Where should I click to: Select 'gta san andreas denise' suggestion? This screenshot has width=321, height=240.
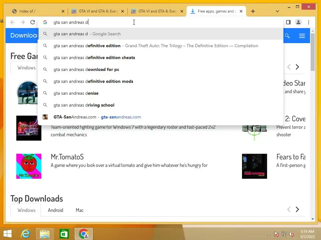(160, 93)
